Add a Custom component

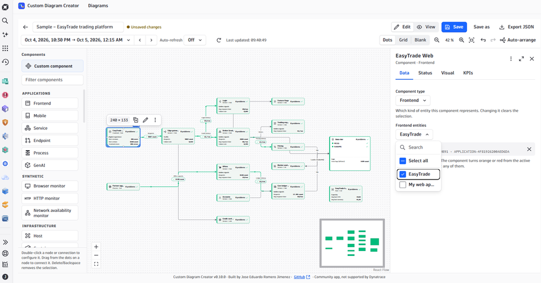[53, 66]
